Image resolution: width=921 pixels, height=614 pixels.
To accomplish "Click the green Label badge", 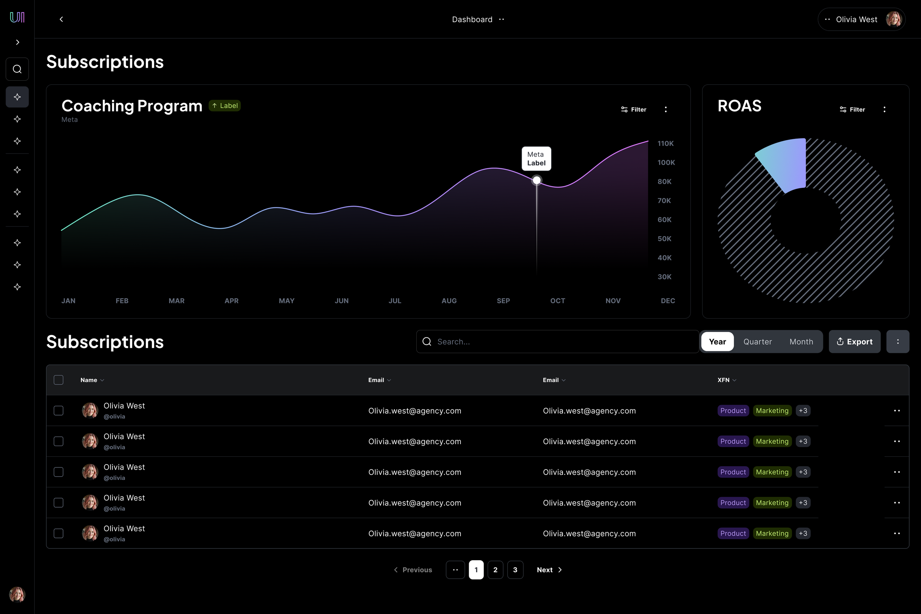I will pyautogui.click(x=225, y=106).
